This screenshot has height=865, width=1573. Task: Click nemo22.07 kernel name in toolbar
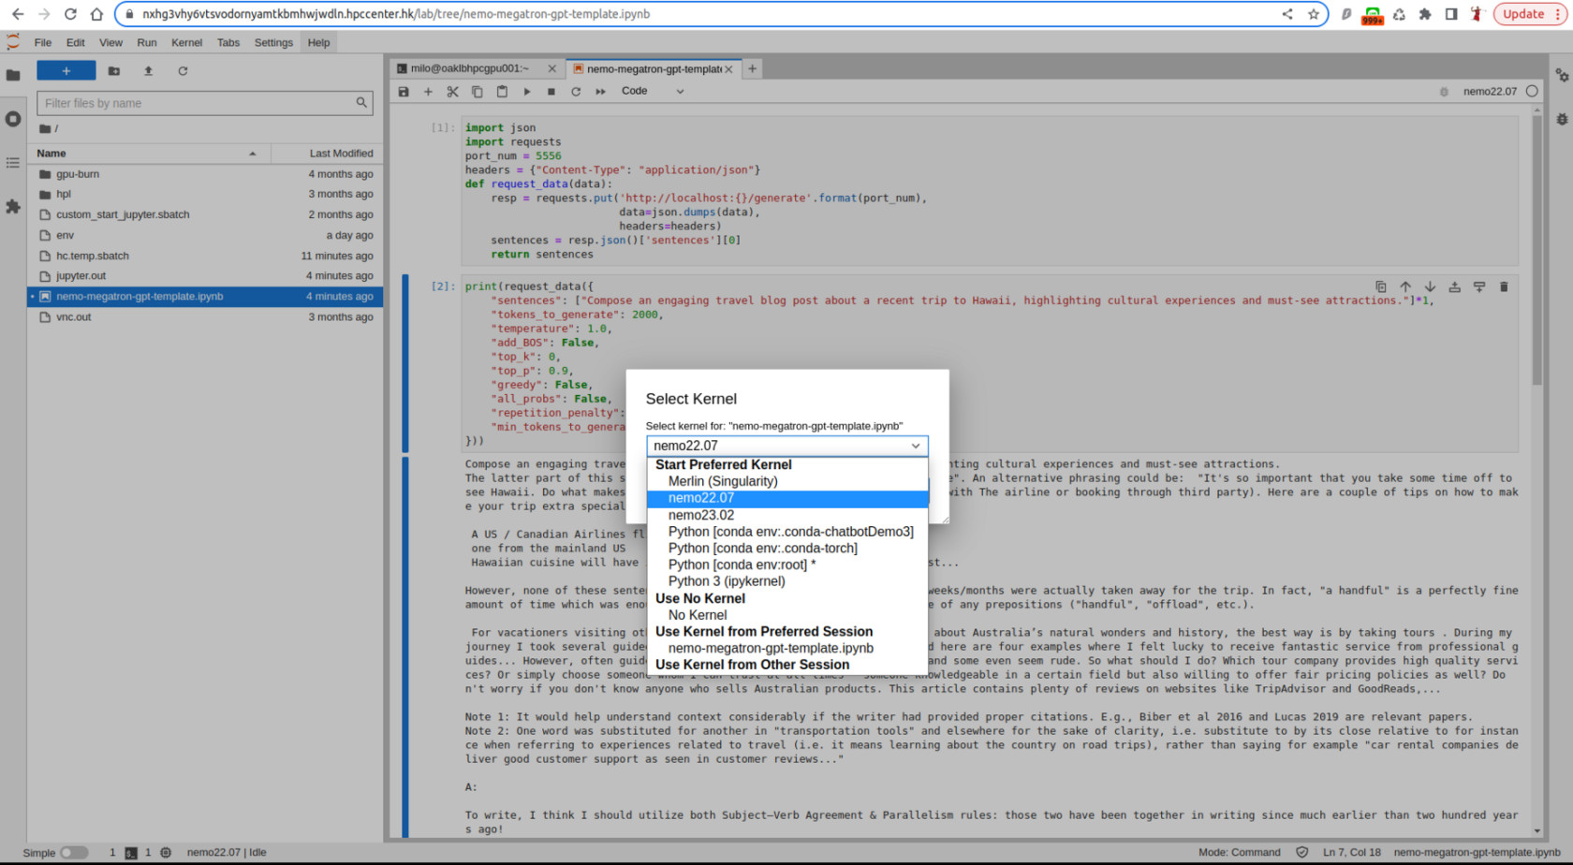click(x=1490, y=92)
